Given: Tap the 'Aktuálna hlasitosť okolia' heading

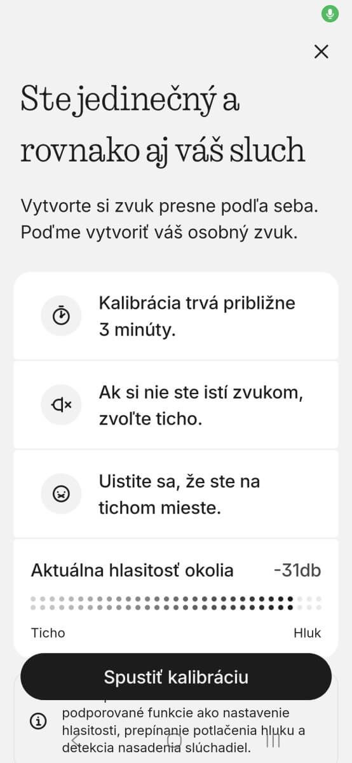Looking at the screenshot, I should coord(132,570).
